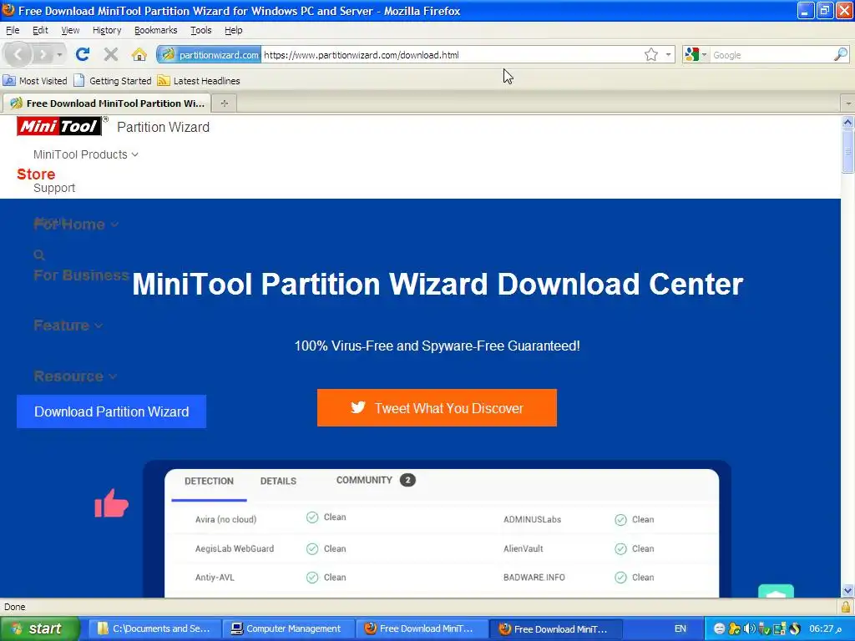This screenshot has height=641, width=855.
Task: Click the search magnifier in Google box
Action: tap(840, 54)
